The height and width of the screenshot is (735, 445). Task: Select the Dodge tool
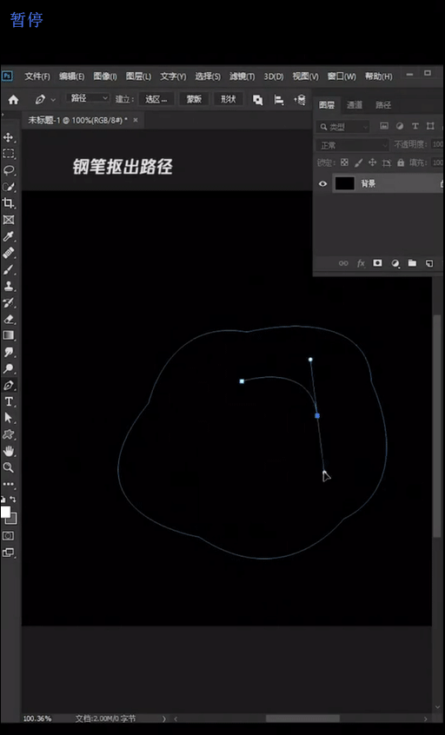tap(8, 368)
